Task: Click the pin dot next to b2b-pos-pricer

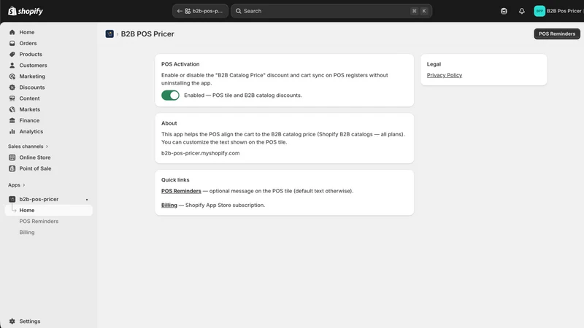Action: click(x=87, y=200)
